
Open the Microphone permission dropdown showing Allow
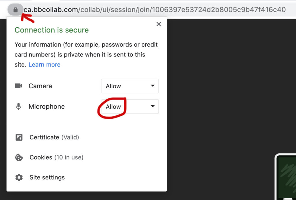pyautogui.click(x=129, y=107)
